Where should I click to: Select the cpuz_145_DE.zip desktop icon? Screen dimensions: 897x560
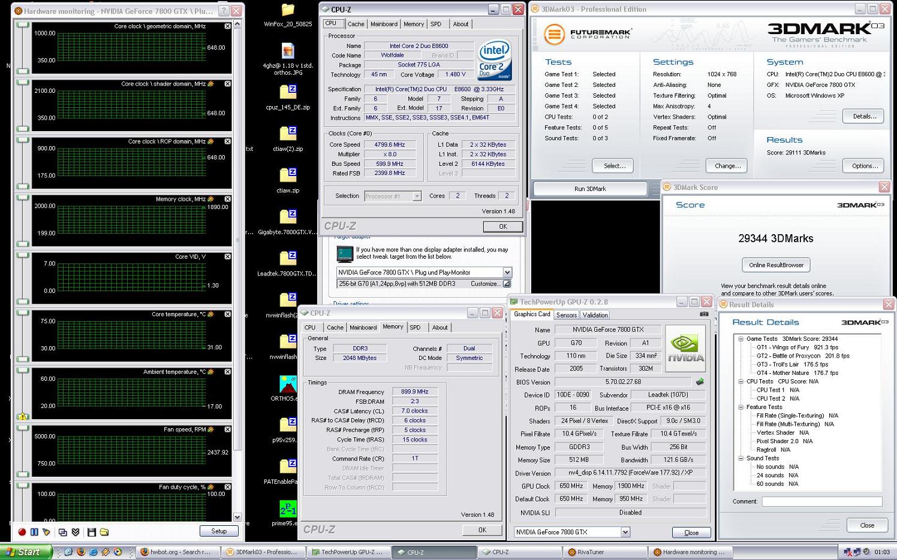[x=288, y=98]
